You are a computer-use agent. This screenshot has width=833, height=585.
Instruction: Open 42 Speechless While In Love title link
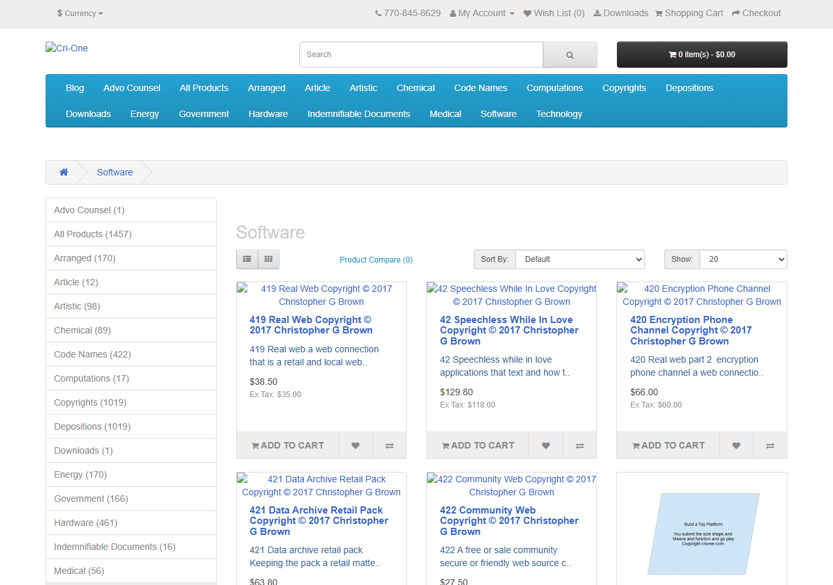pyautogui.click(x=509, y=330)
